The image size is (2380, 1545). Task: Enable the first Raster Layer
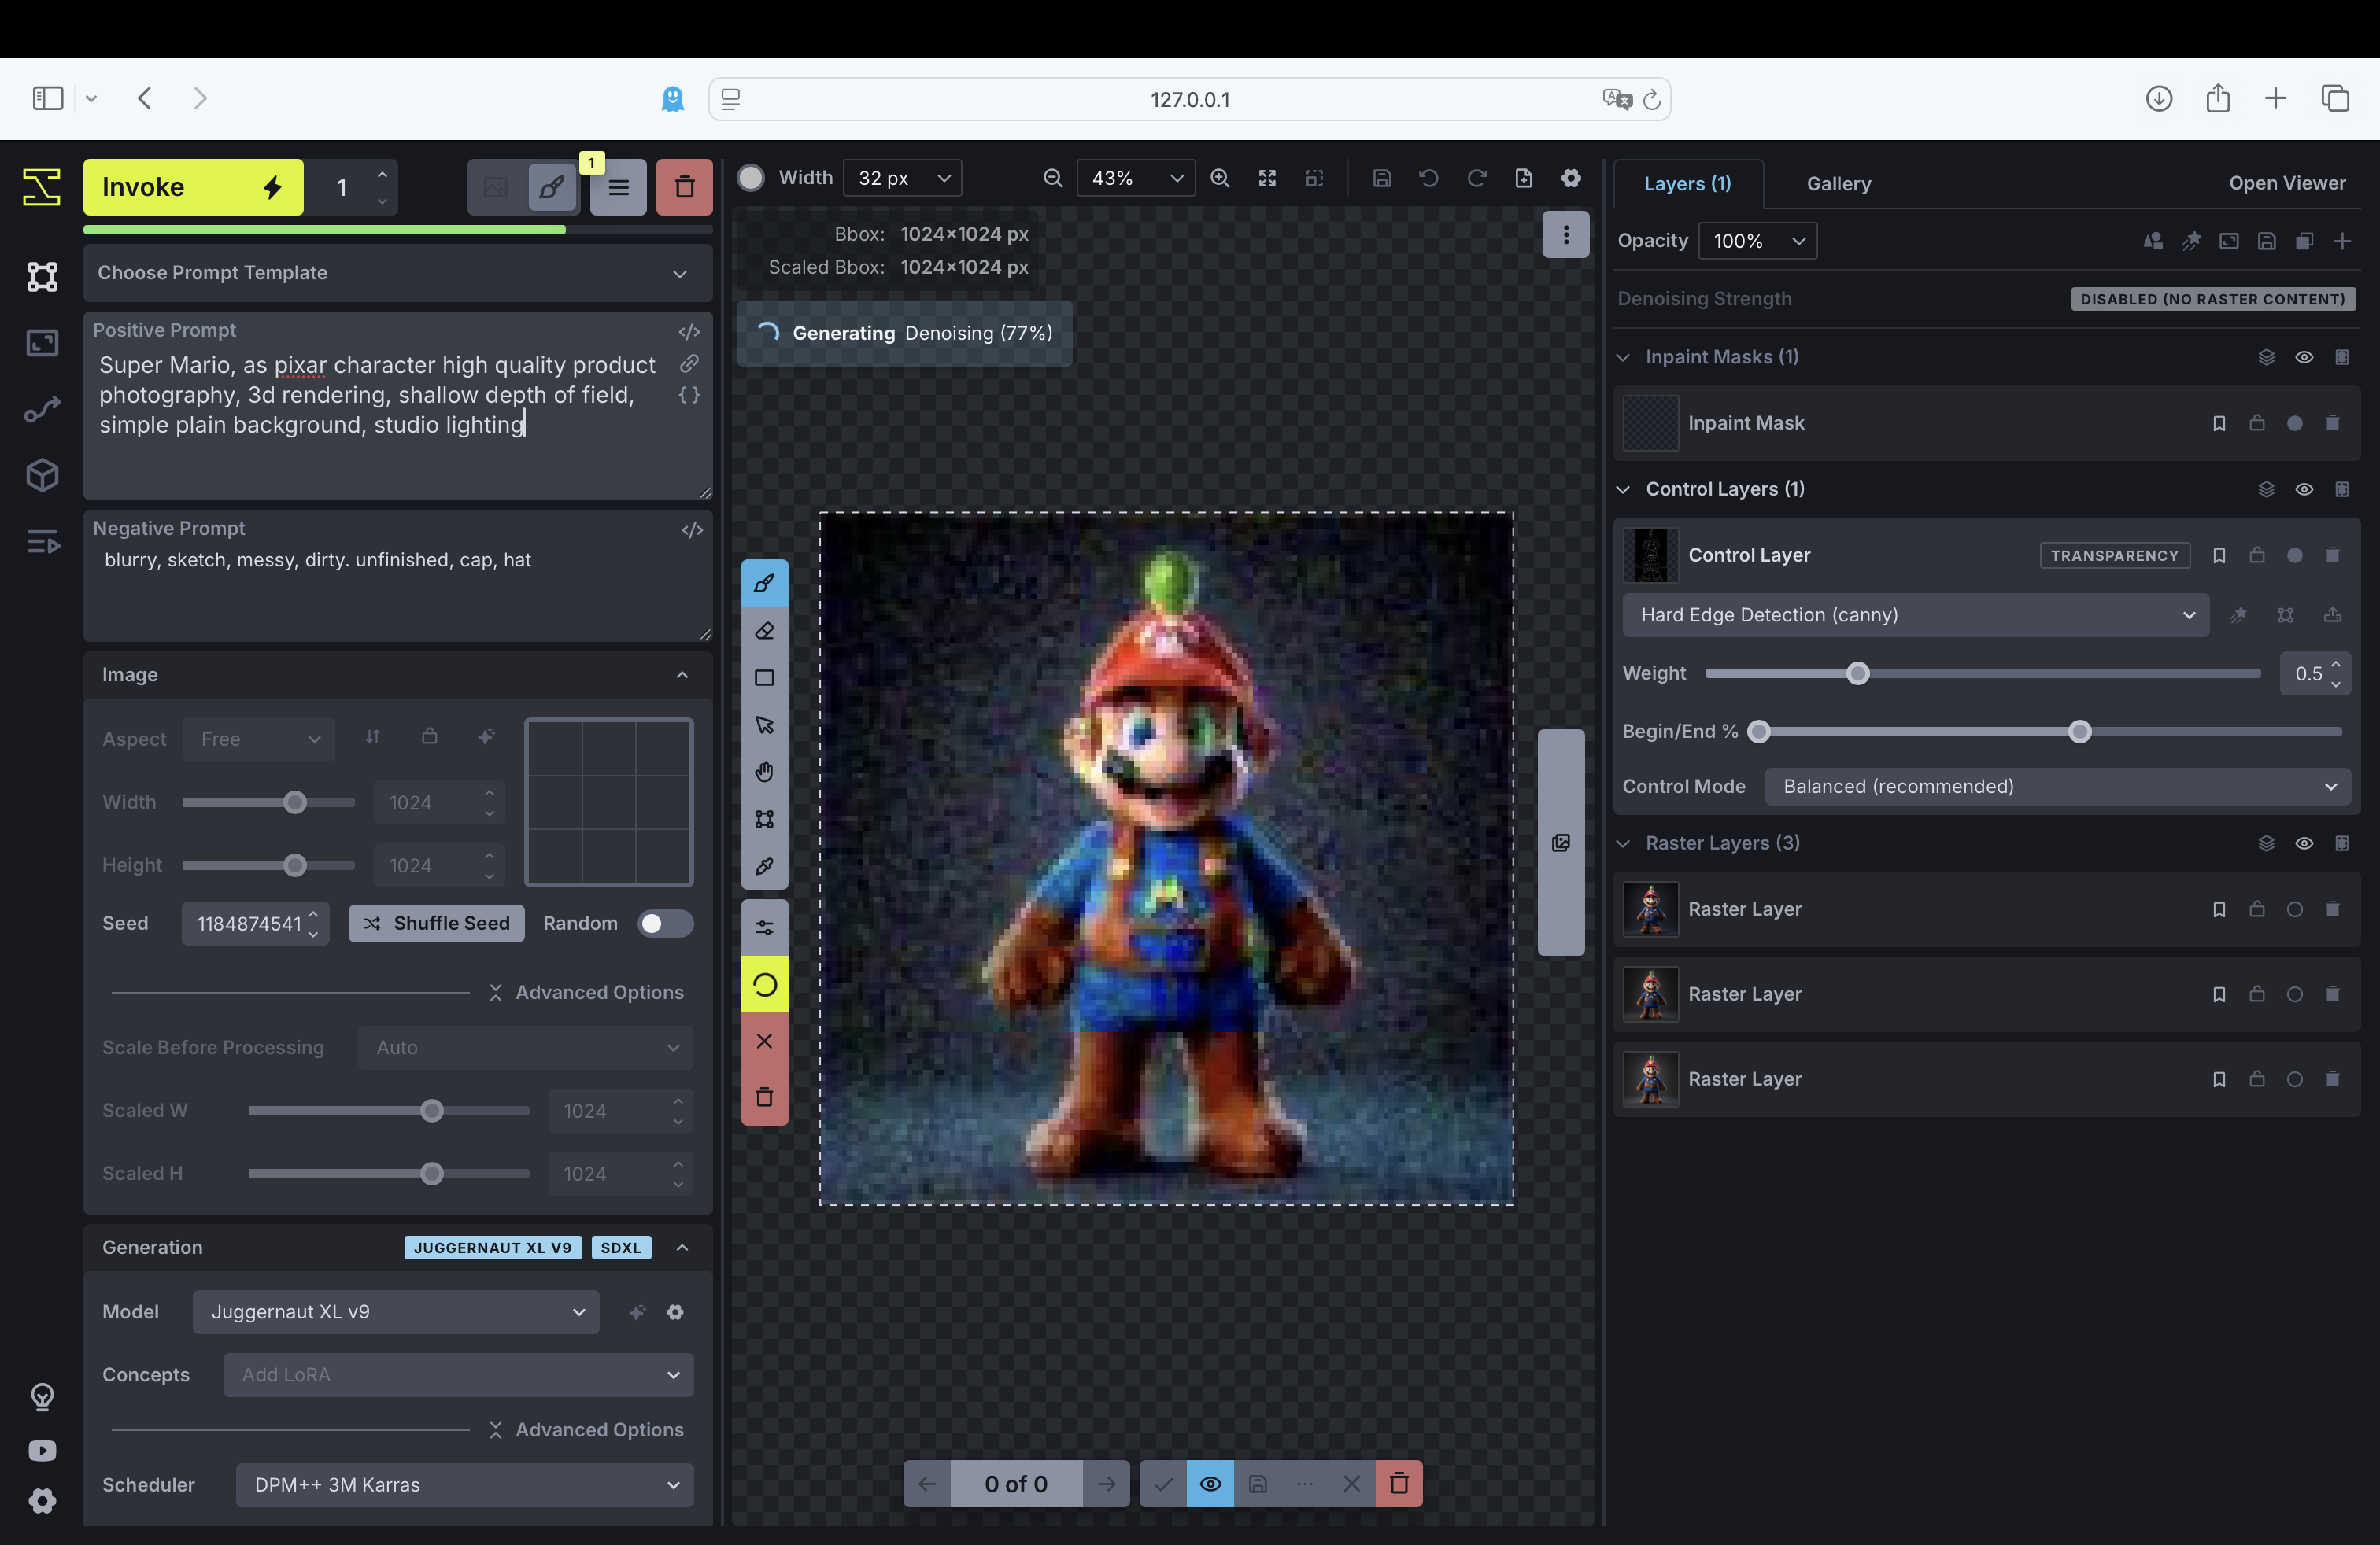point(2294,909)
